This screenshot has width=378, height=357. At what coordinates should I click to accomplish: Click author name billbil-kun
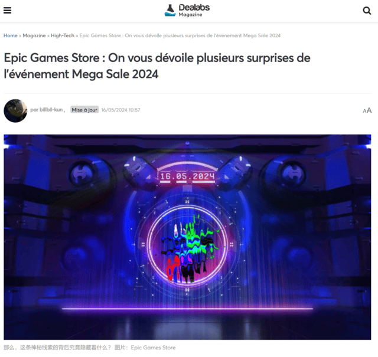[x=51, y=110]
